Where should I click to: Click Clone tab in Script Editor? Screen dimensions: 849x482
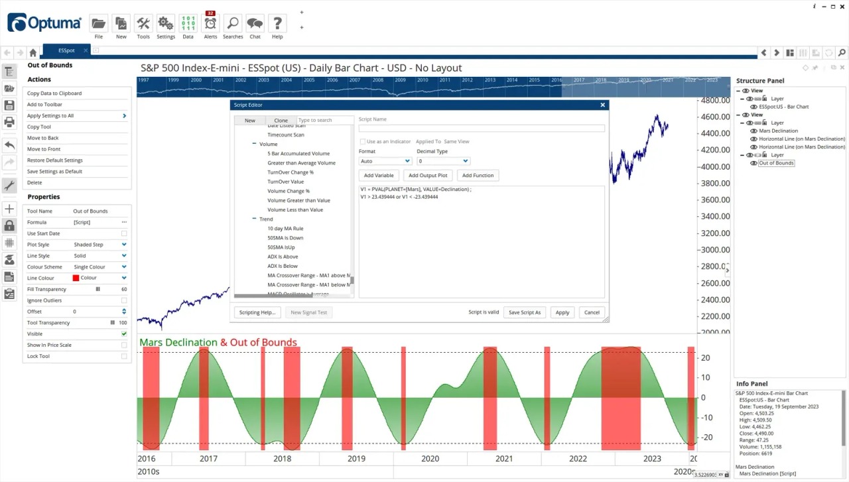281,120
